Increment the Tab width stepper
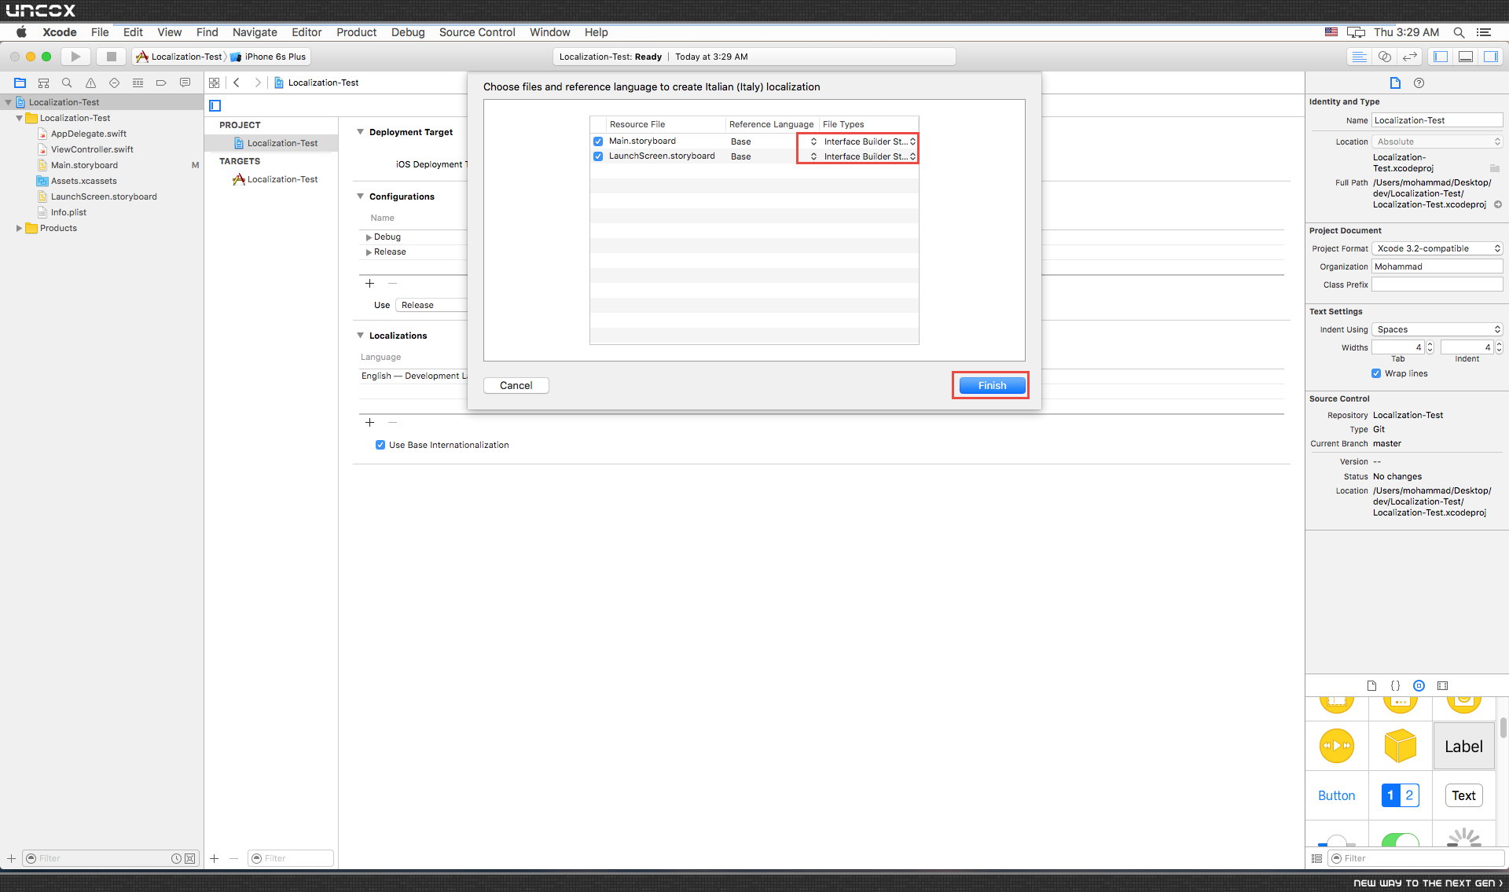1509x892 pixels. [x=1430, y=344]
